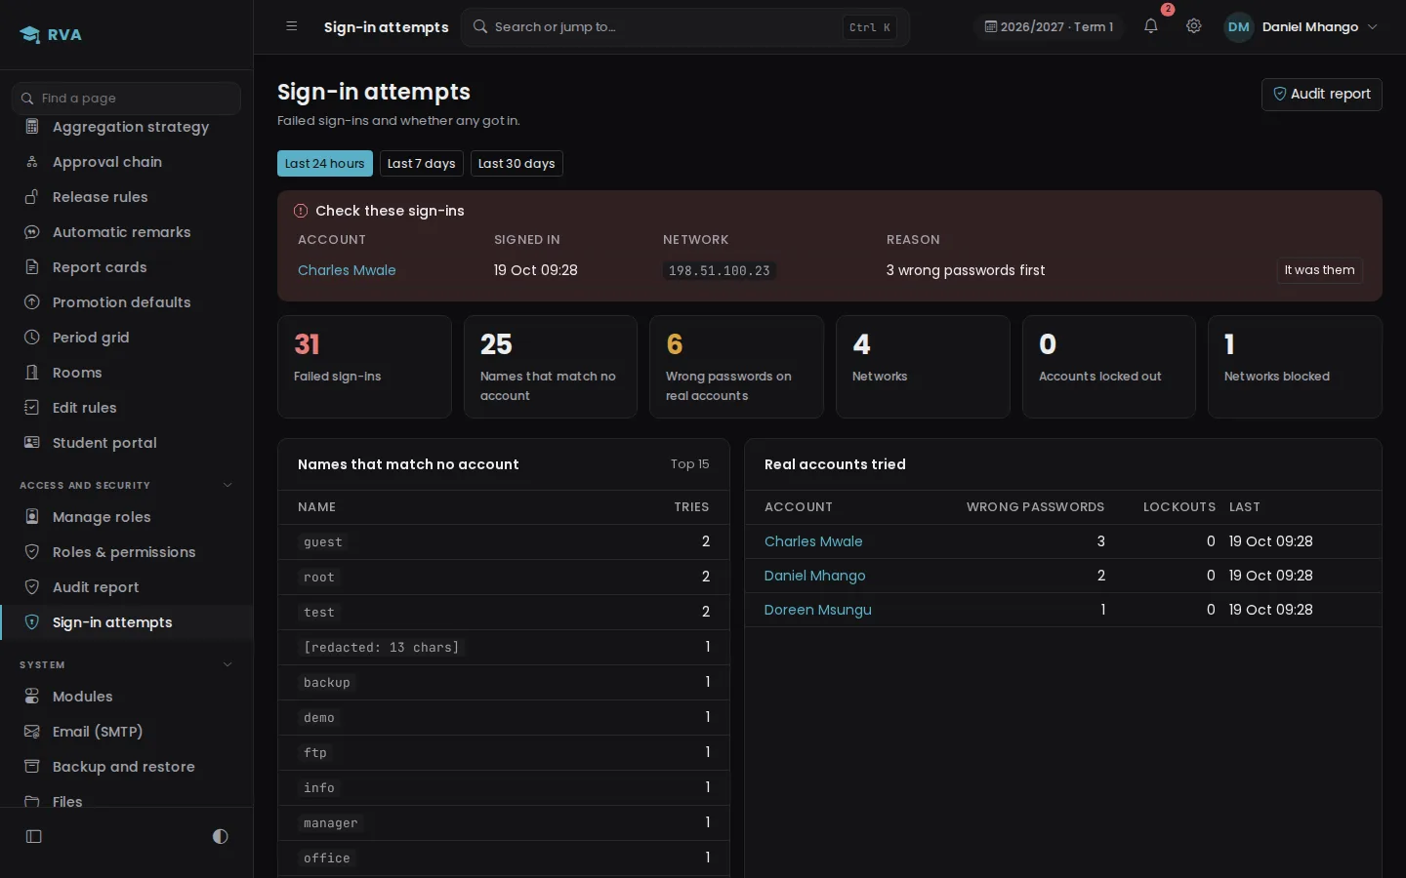Click the Student portal icon
Image resolution: width=1406 pixels, height=878 pixels.
point(32,443)
